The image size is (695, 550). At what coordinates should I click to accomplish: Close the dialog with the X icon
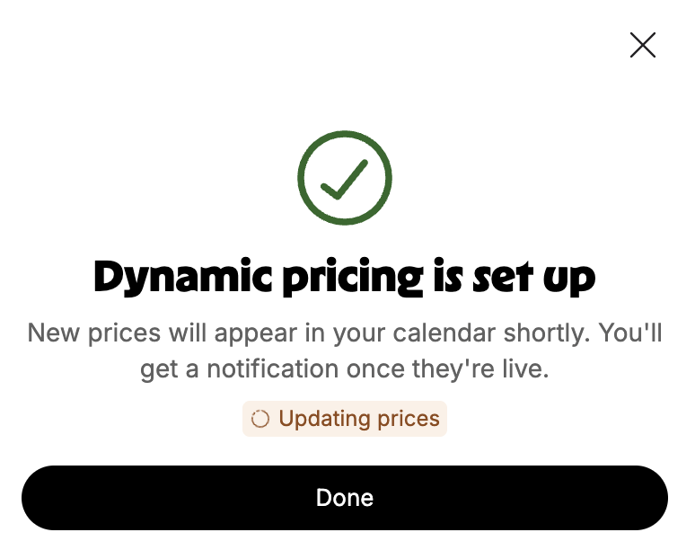coord(642,45)
